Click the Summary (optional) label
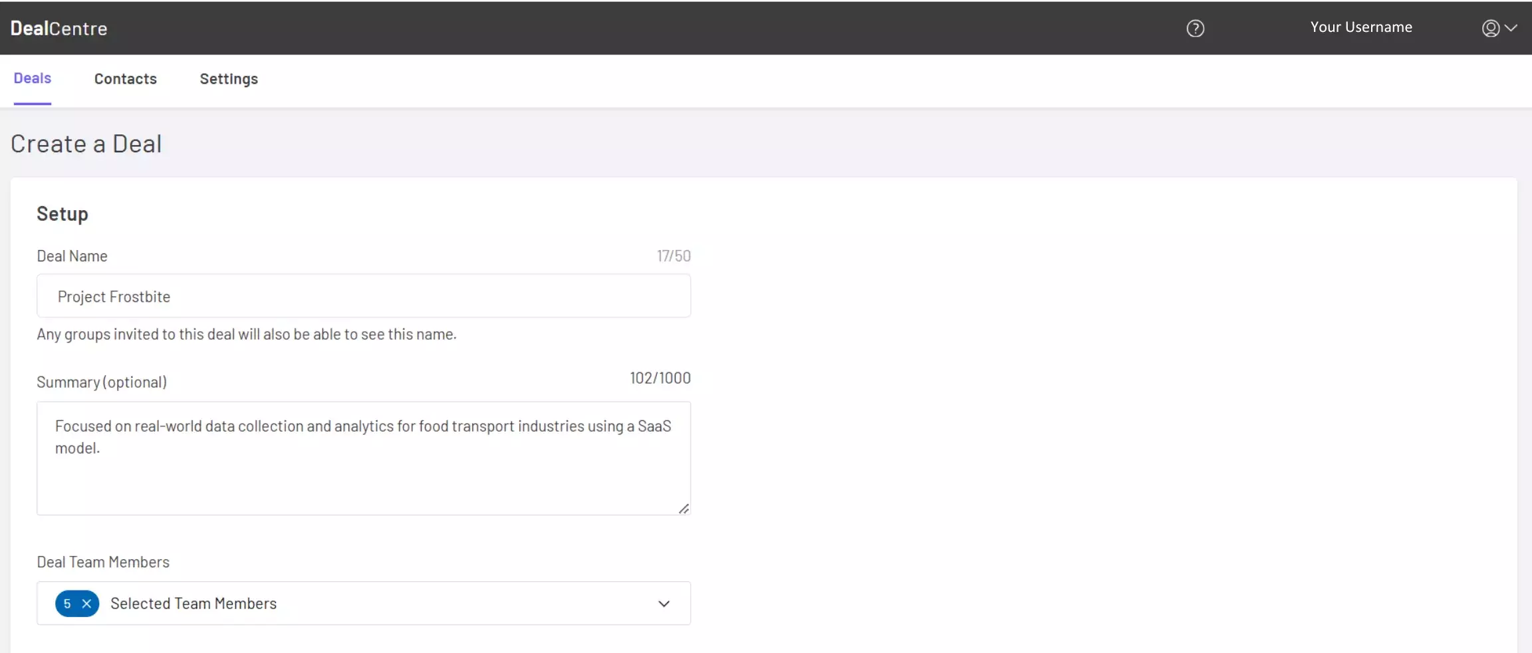This screenshot has height=653, width=1532. [102, 382]
